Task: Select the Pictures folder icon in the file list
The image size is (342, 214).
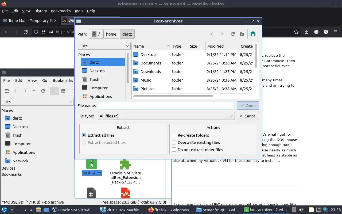Action: 136,89
